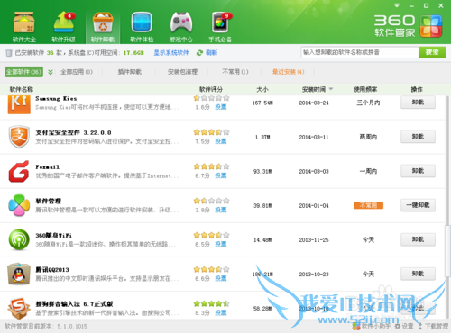Uninstall 支付宝安全控件 with 卸载 button

click(x=418, y=137)
